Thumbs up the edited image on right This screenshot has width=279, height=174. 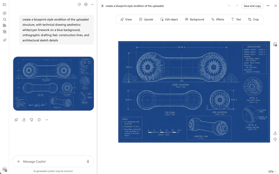(x=275, y=133)
